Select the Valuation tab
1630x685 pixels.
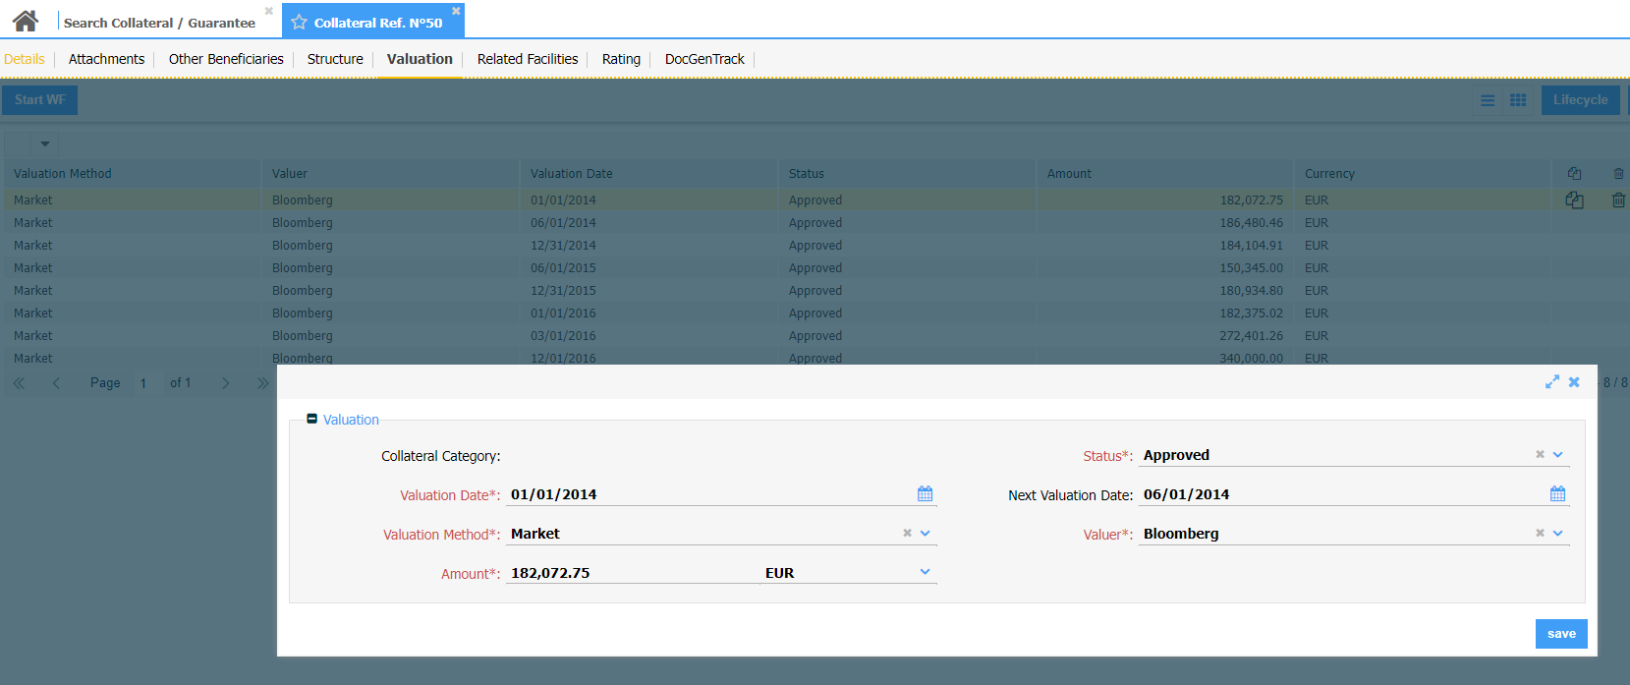420,59
